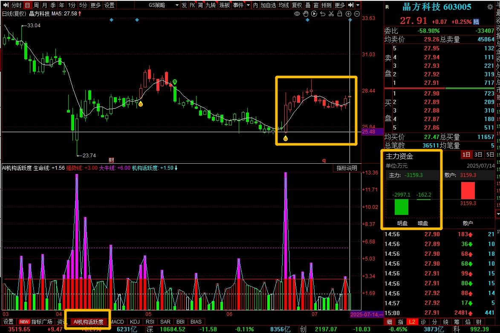This screenshot has height=333, width=500.
Task: Click the yellow buy signal marker near 25.48
Action: (286, 139)
